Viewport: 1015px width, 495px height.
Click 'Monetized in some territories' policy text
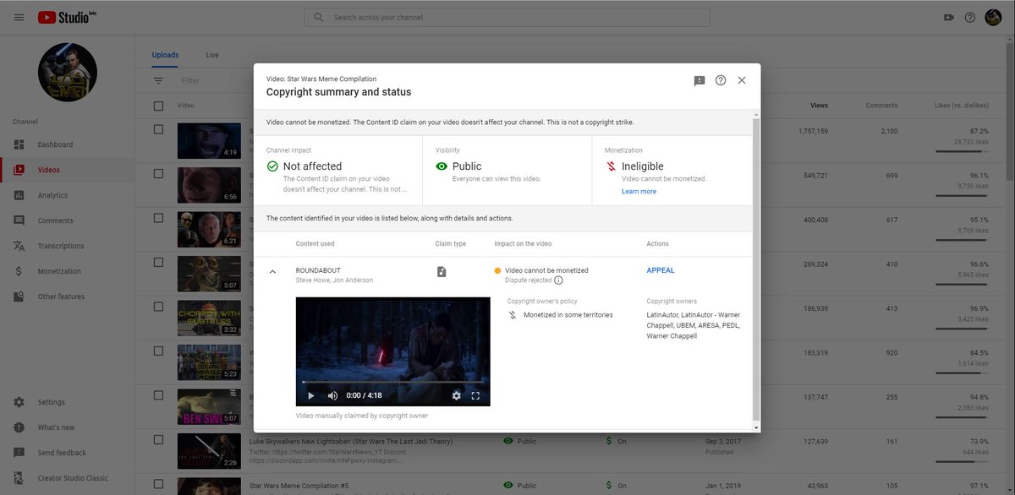(x=568, y=315)
